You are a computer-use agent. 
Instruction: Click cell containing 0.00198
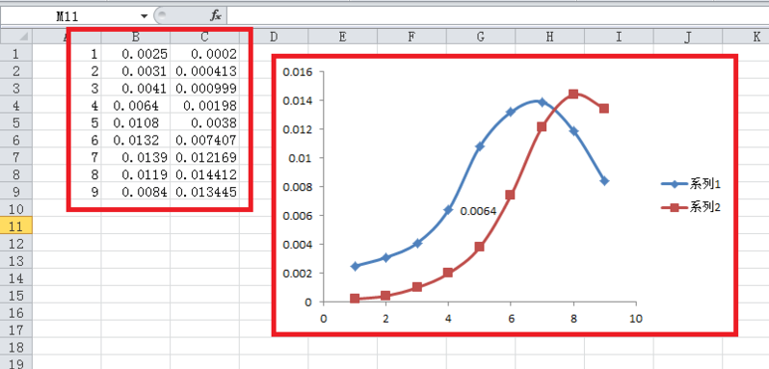coord(204,105)
